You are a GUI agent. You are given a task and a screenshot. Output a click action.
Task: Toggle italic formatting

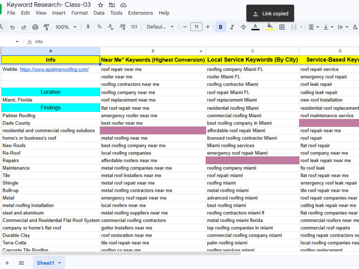pos(232,27)
